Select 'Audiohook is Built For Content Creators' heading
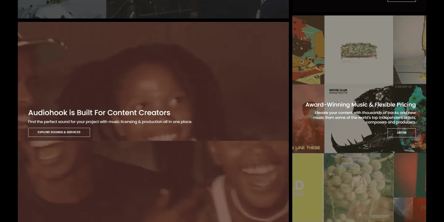 click(x=99, y=113)
